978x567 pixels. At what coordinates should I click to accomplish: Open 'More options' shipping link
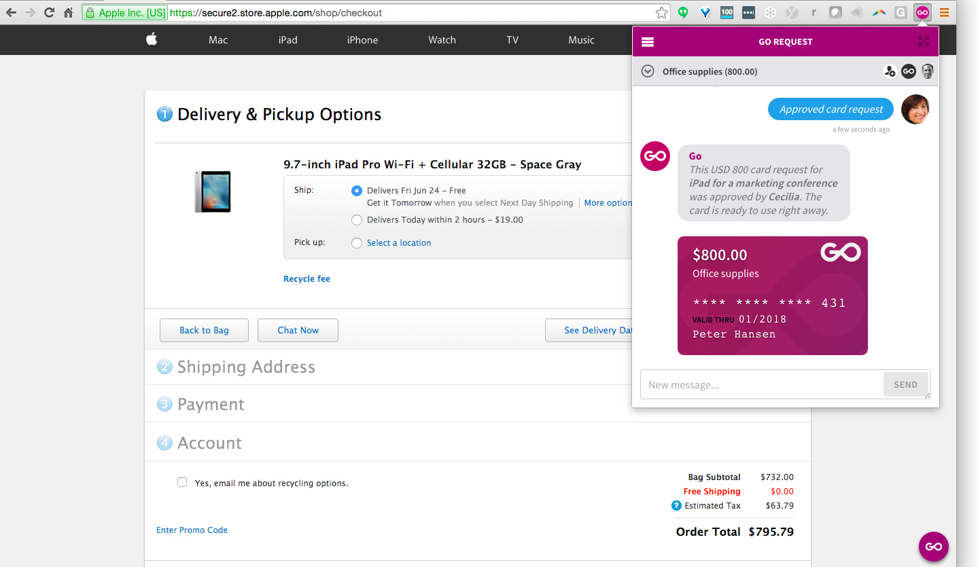(608, 203)
